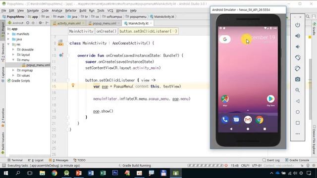Expand the layout folder

[13, 55]
